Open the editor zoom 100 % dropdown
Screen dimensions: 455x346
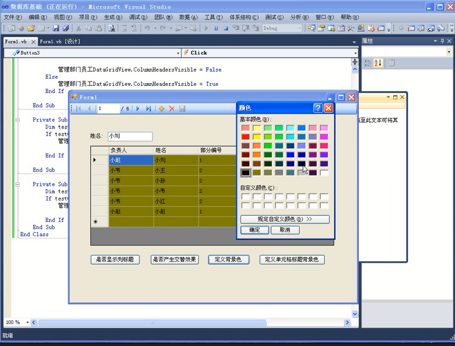[27, 322]
